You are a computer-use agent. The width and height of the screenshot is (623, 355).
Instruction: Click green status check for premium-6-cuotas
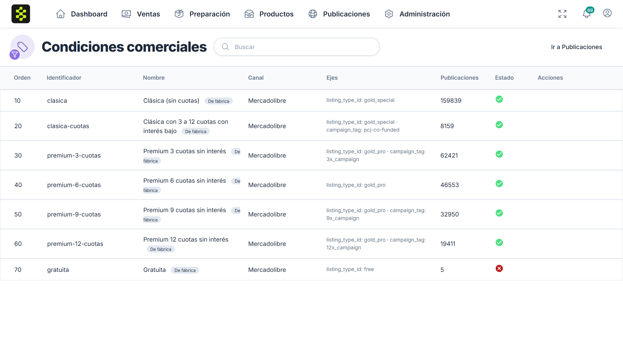(499, 184)
